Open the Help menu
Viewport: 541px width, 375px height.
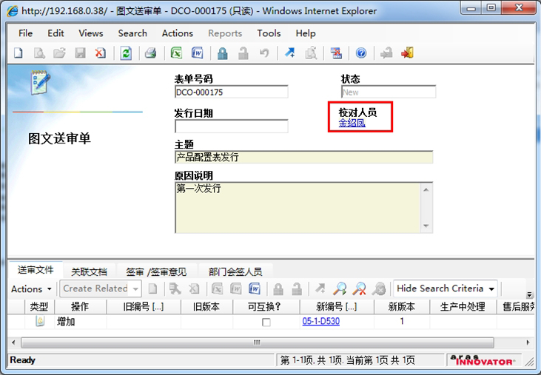coord(306,33)
